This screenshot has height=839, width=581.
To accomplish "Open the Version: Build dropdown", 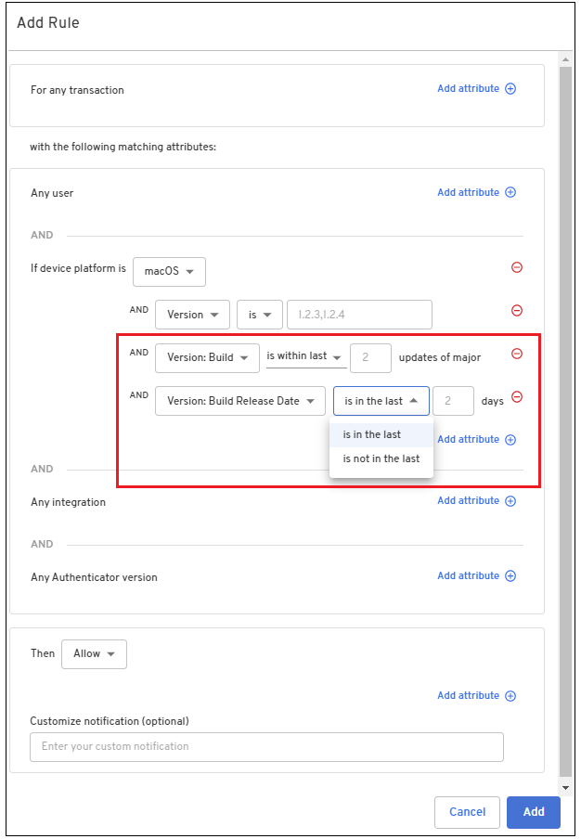I will coord(207,357).
